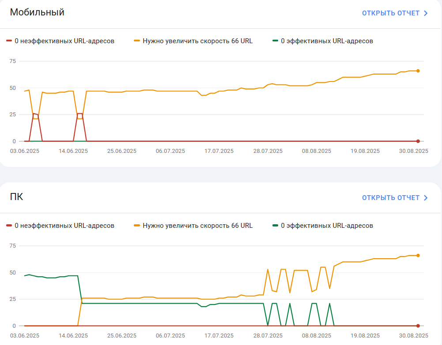Click orange legend marker in ПК chart
The image size is (442, 345).
[x=137, y=225]
